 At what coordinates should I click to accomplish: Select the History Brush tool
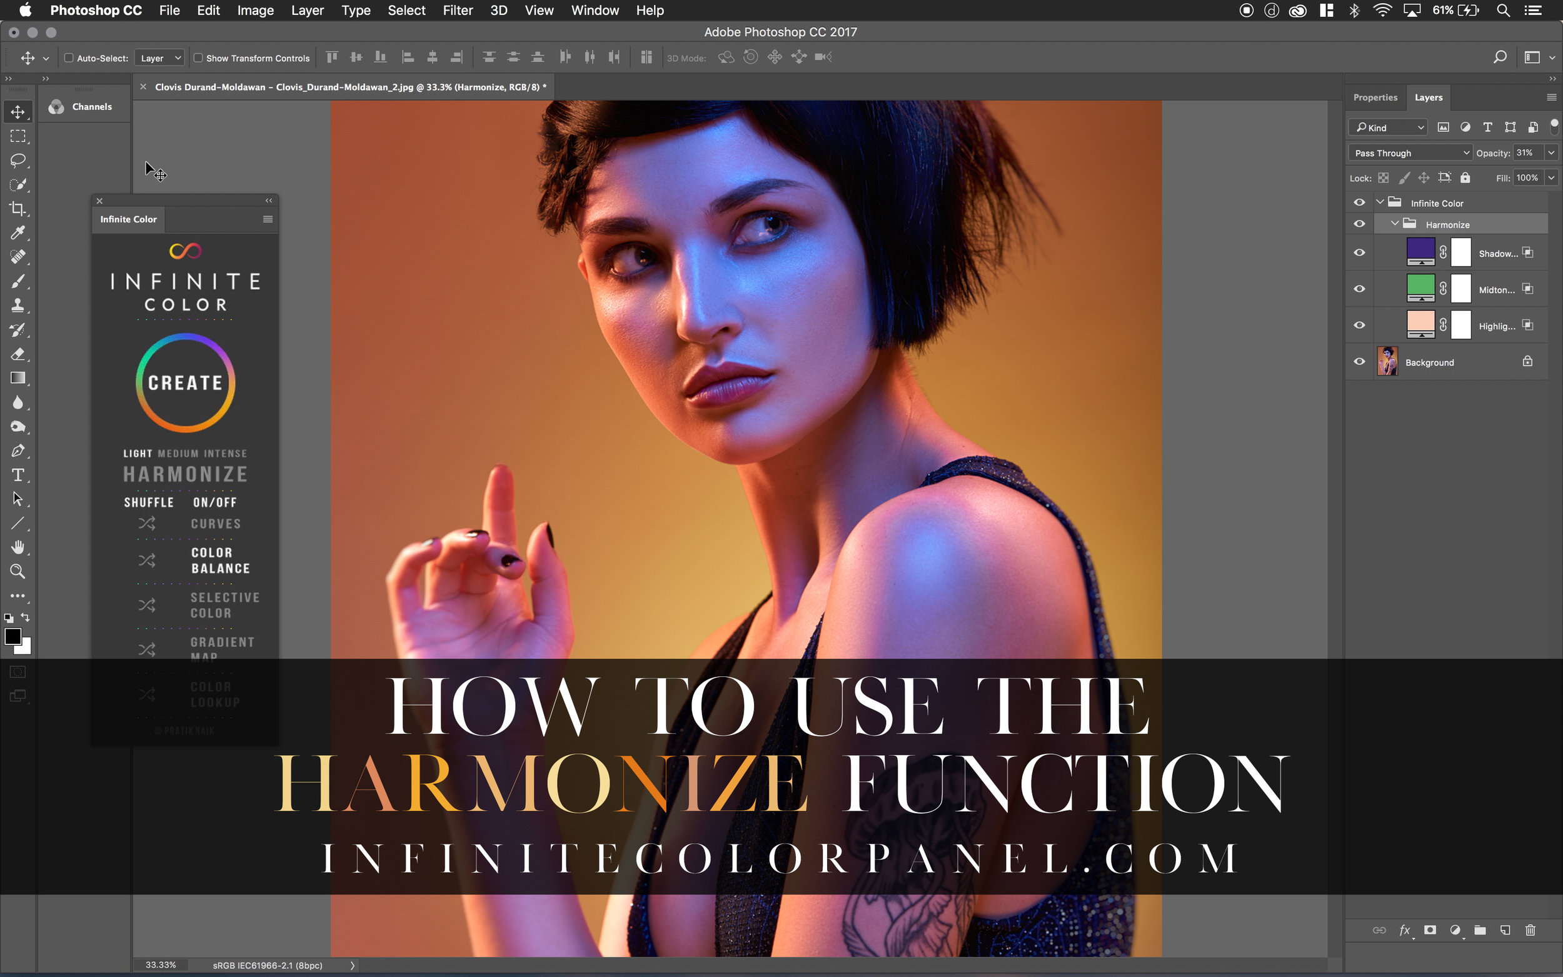click(18, 329)
